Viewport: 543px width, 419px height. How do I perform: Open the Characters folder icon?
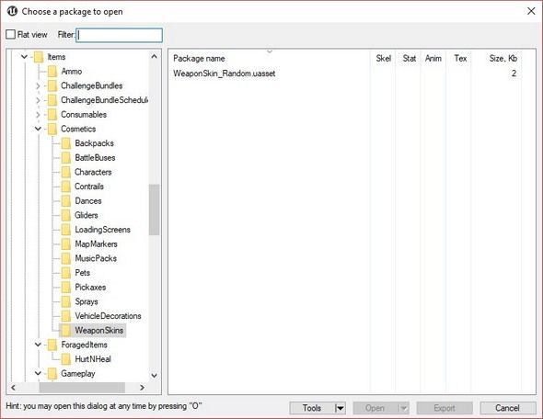coord(65,172)
